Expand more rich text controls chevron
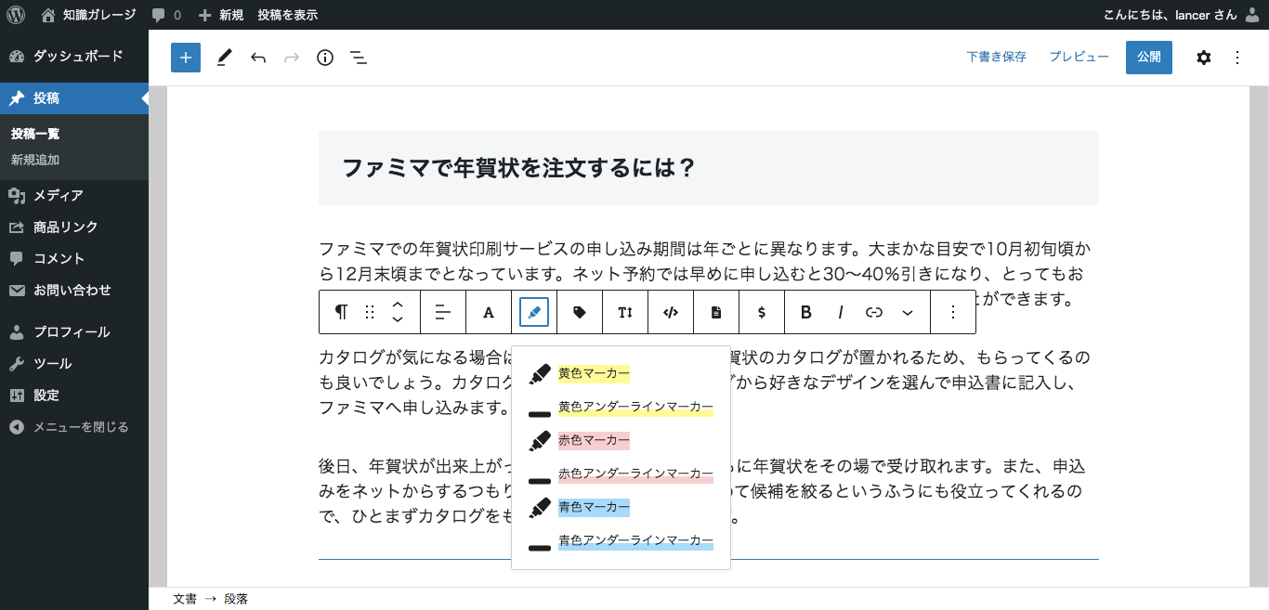 (909, 312)
